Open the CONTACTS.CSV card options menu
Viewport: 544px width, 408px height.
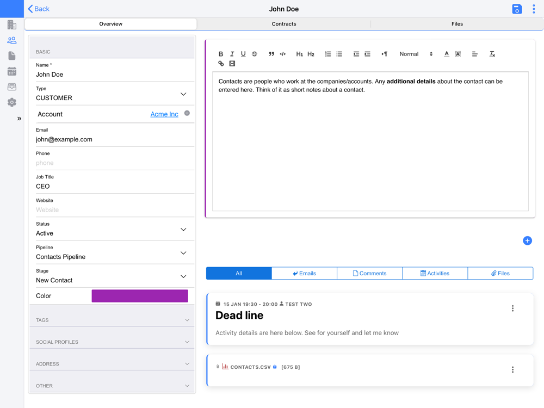tap(512, 370)
